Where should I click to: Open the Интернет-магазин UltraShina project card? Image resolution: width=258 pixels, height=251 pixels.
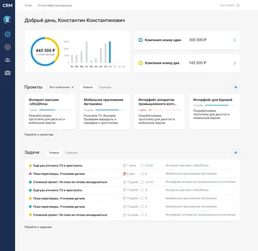point(50,112)
